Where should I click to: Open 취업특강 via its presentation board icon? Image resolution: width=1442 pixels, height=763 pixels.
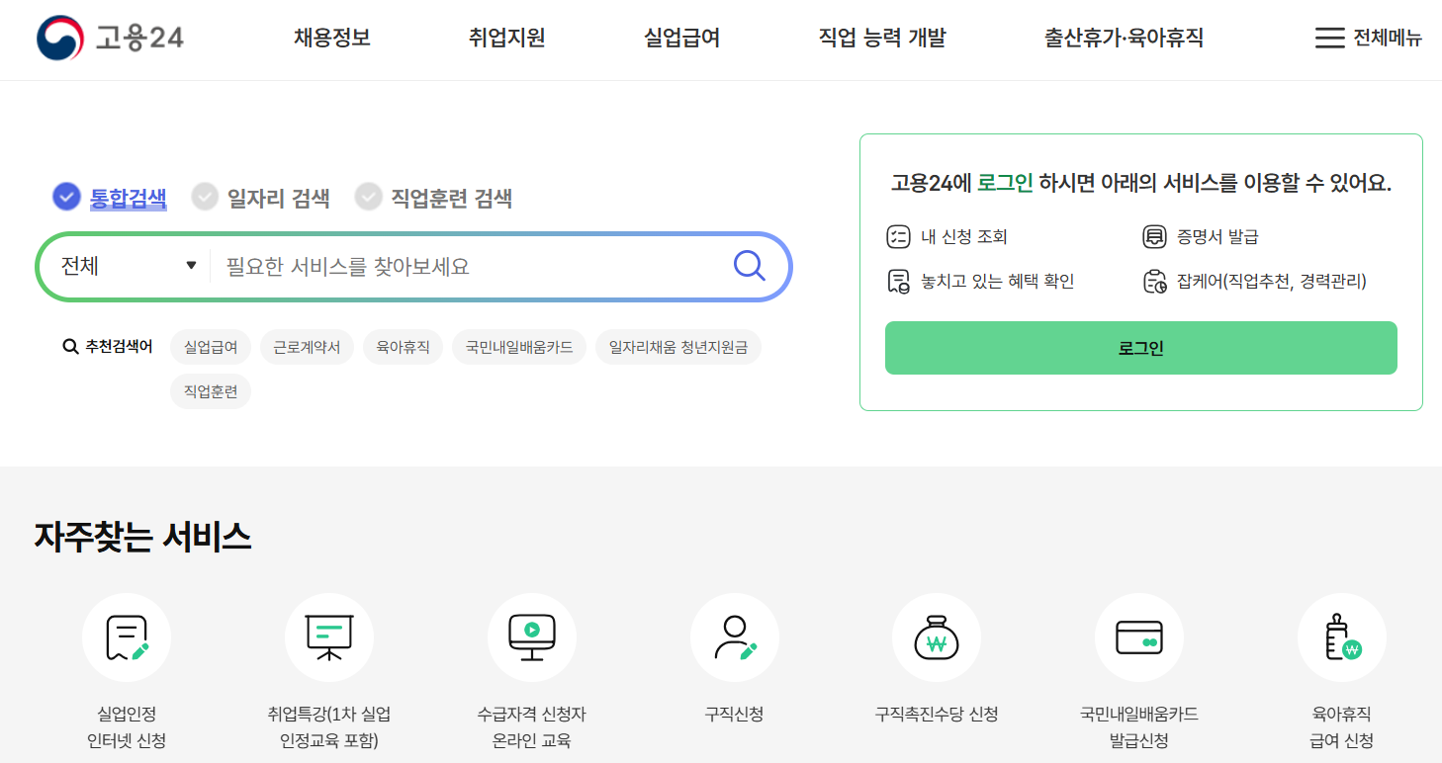coord(329,636)
